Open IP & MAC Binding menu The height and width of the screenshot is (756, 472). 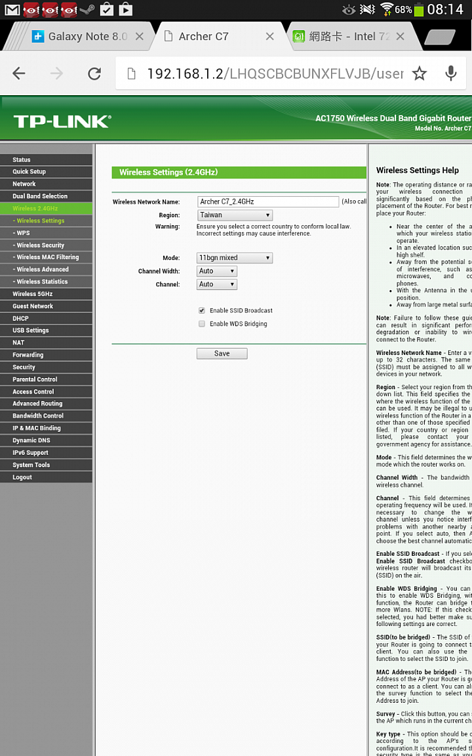[46, 428]
